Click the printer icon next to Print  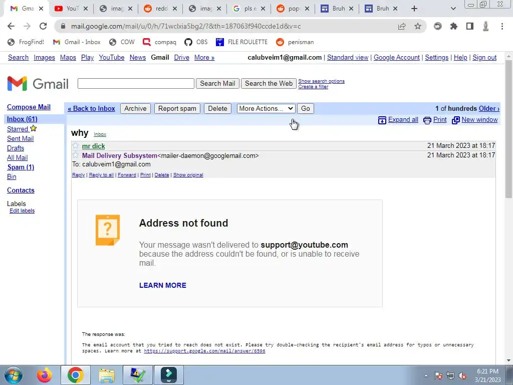click(427, 120)
